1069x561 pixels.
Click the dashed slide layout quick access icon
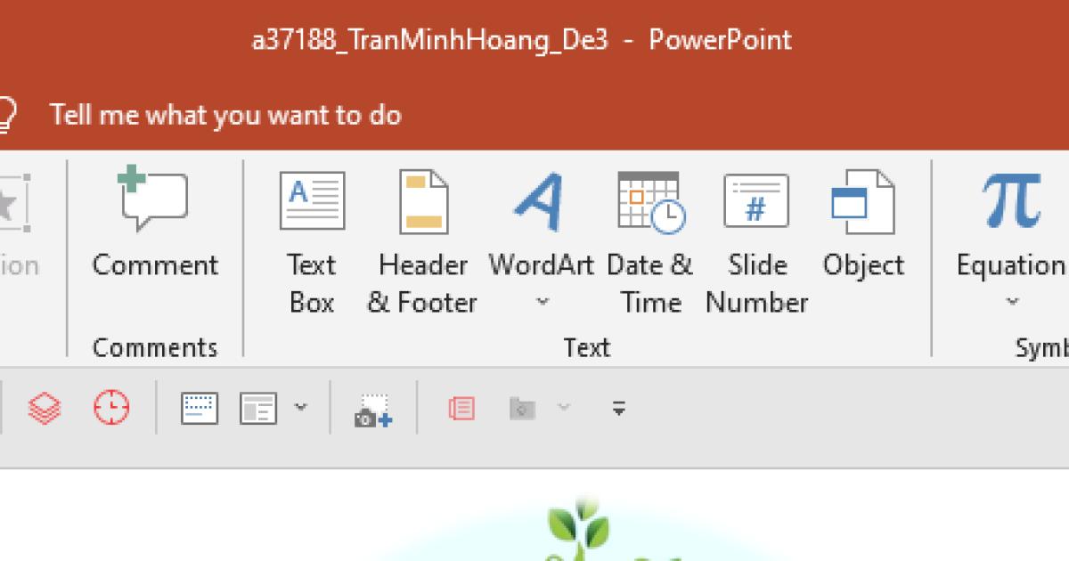coord(198,408)
